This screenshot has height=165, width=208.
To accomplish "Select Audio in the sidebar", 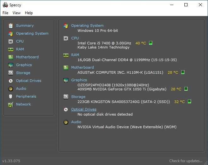I will (21, 88).
